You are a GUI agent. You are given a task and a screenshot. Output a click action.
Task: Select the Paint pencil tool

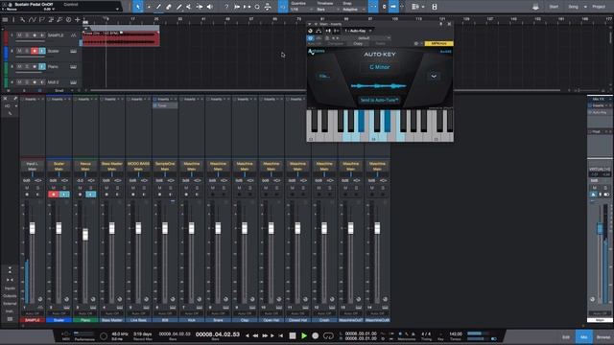click(179, 7)
